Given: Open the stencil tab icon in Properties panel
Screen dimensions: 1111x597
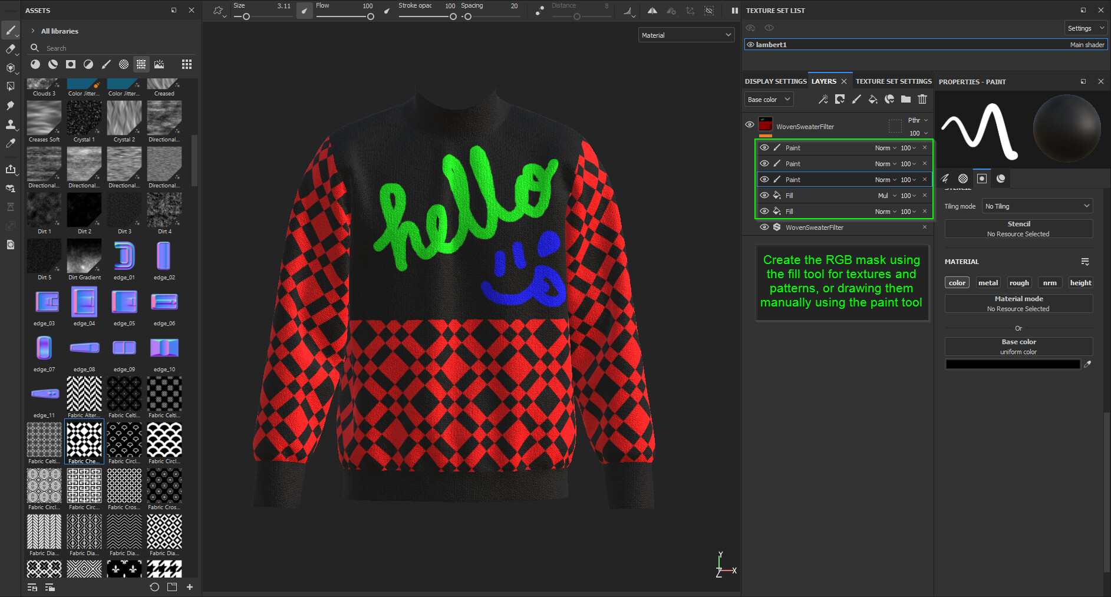Looking at the screenshot, I should coord(982,179).
